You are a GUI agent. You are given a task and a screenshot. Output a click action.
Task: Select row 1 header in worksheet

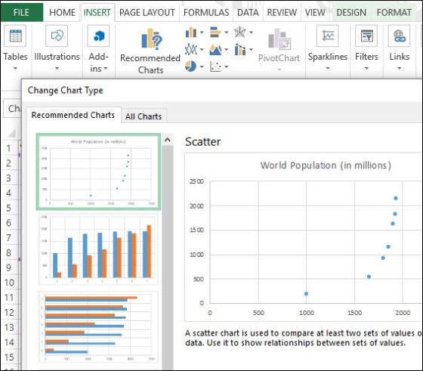click(x=8, y=148)
